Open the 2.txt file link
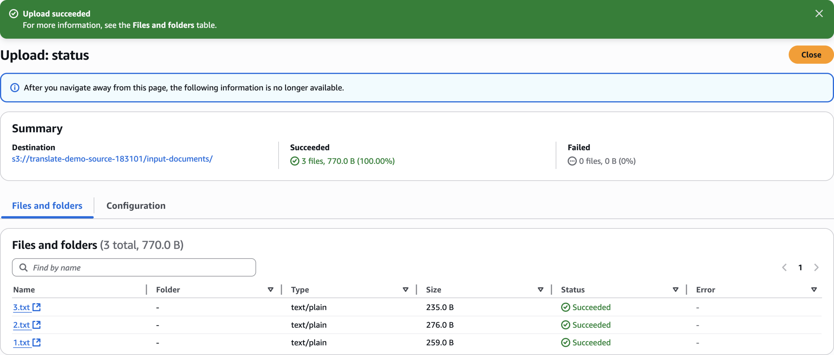The image size is (834, 355). click(x=21, y=325)
